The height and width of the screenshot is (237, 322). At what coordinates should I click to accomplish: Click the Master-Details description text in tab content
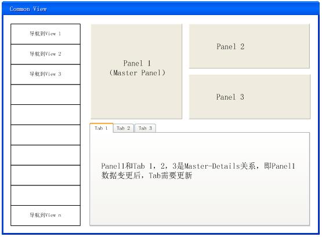tap(198, 170)
